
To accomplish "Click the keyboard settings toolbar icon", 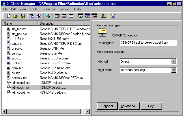I will (94, 16).
